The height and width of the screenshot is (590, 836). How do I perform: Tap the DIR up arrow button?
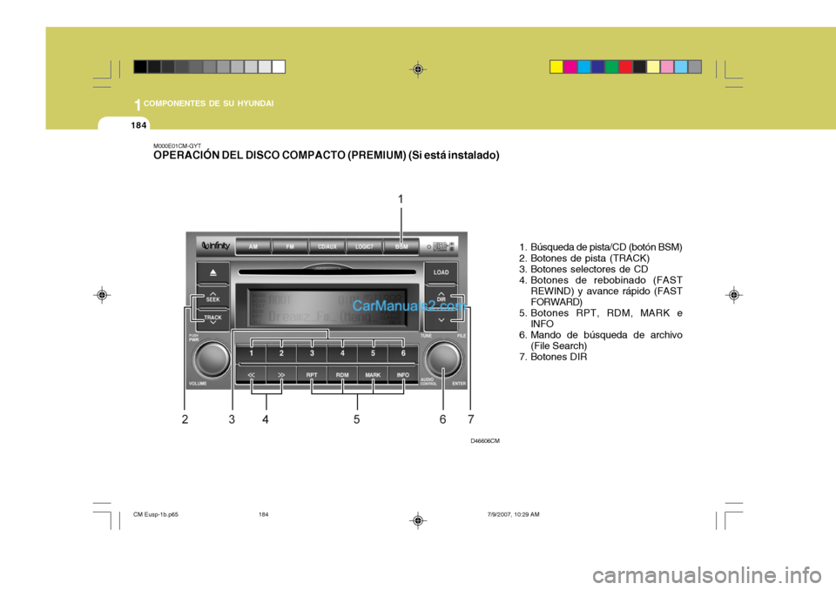coord(441,297)
